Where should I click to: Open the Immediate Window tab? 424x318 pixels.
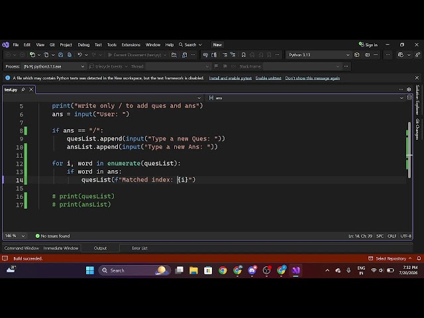pyautogui.click(x=60, y=248)
